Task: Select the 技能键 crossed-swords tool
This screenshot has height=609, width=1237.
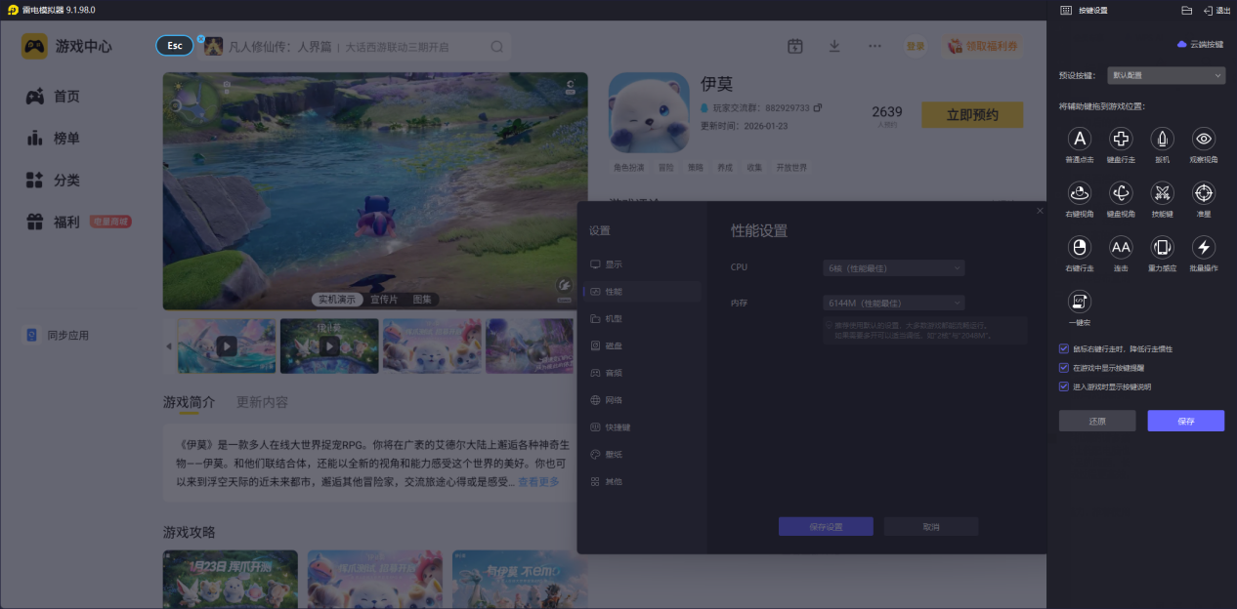Action: 1163,193
